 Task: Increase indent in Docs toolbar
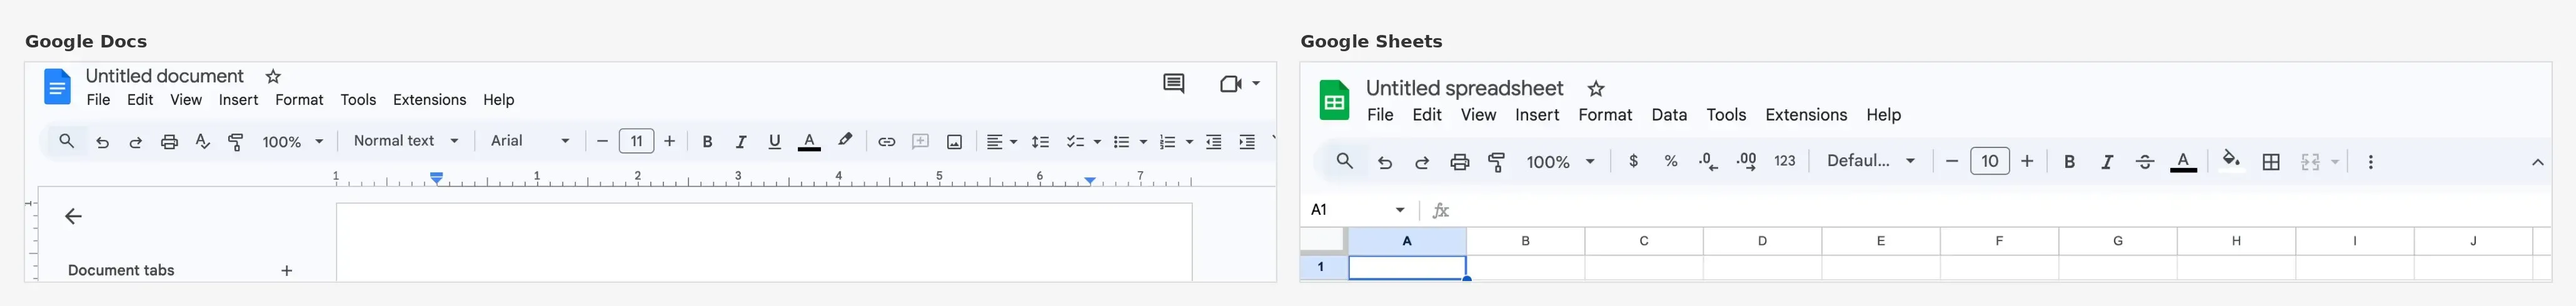[x=1247, y=142]
